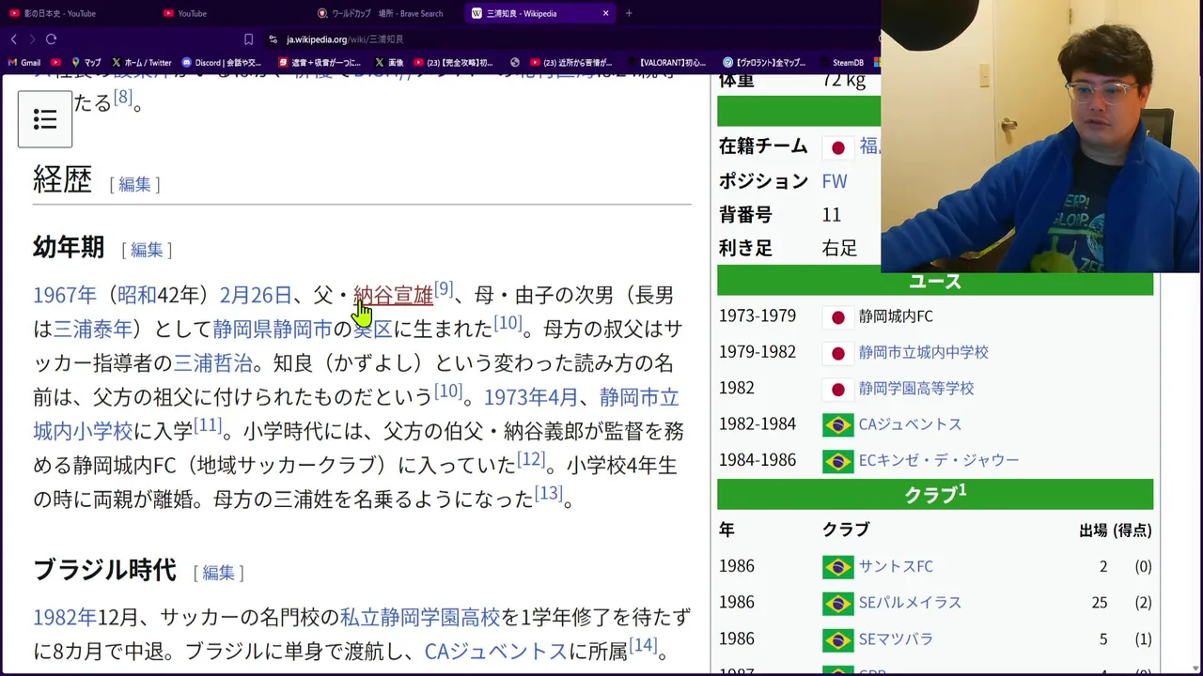
Task: Open the 静岡学園高等学校 link
Action: (x=916, y=388)
